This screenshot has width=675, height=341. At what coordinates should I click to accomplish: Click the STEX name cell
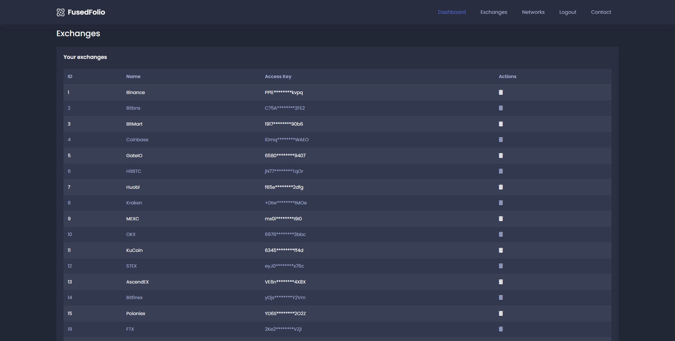[x=132, y=266]
